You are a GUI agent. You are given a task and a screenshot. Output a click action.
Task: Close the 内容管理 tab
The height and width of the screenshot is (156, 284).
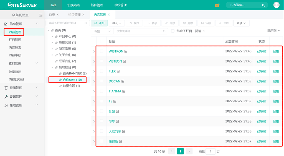click(109, 14)
